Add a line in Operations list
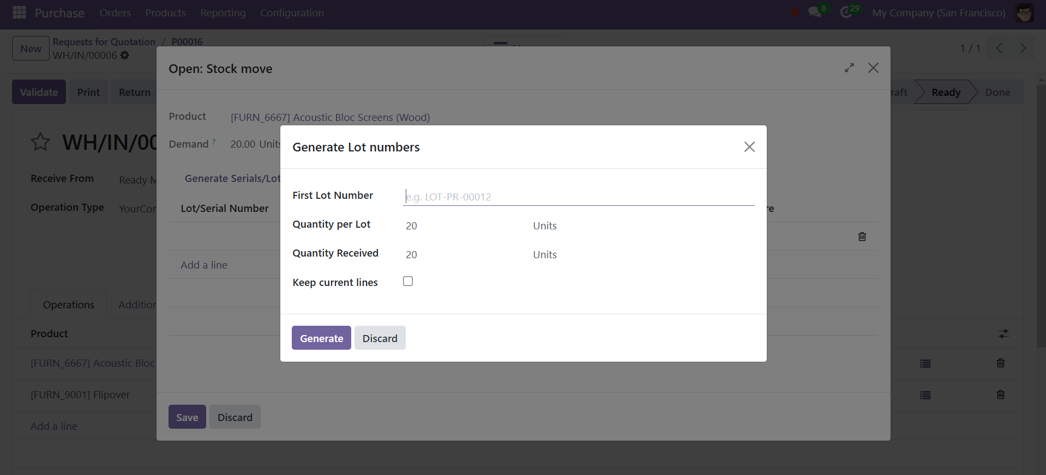 click(54, 426)
